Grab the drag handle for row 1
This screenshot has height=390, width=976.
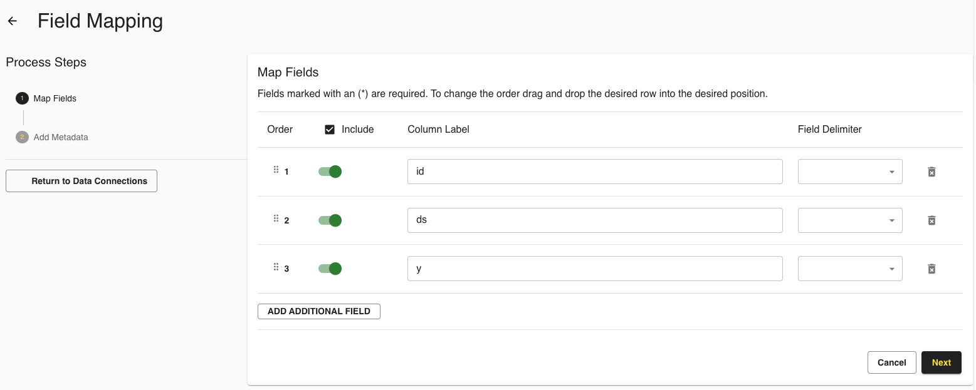coord(276,170)
